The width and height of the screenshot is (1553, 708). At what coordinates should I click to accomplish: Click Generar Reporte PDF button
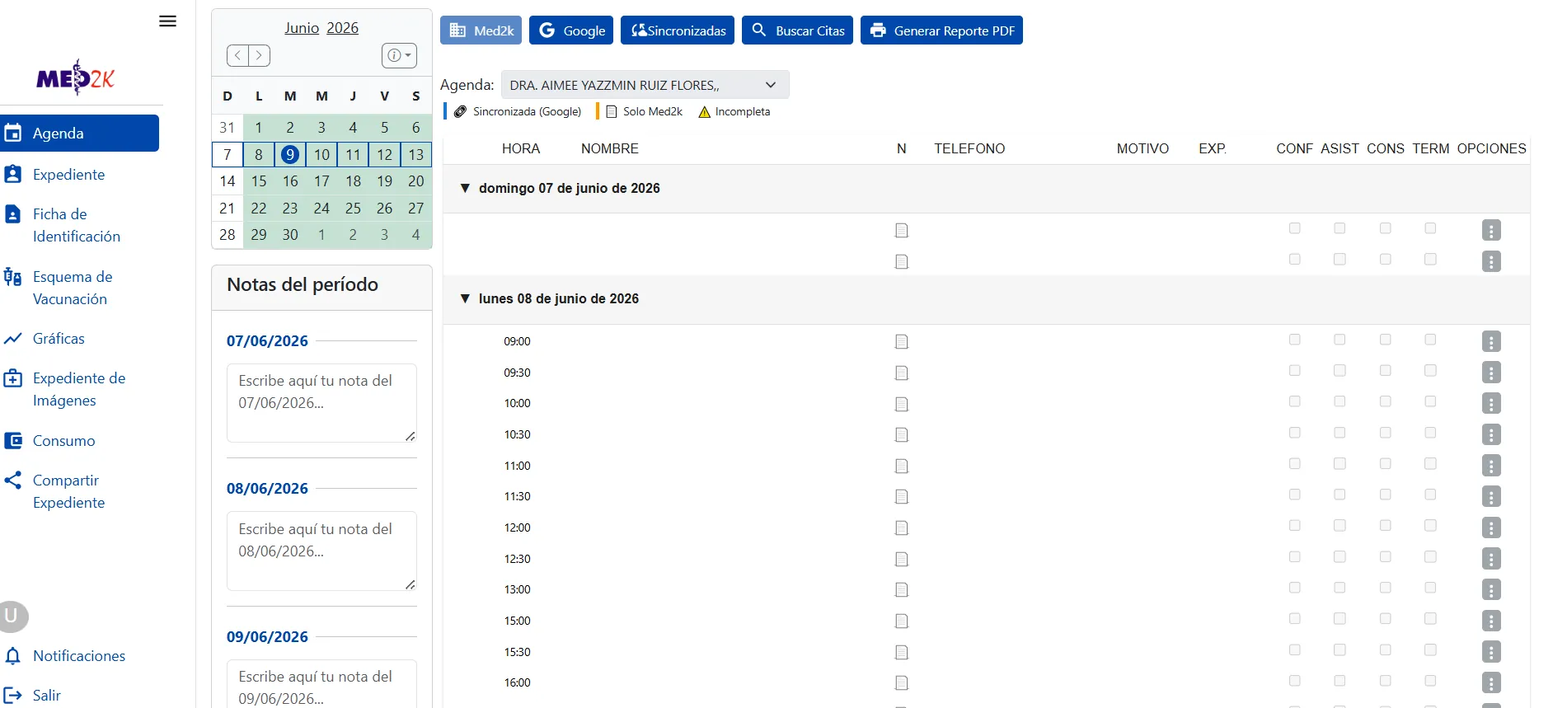[941, 30]
